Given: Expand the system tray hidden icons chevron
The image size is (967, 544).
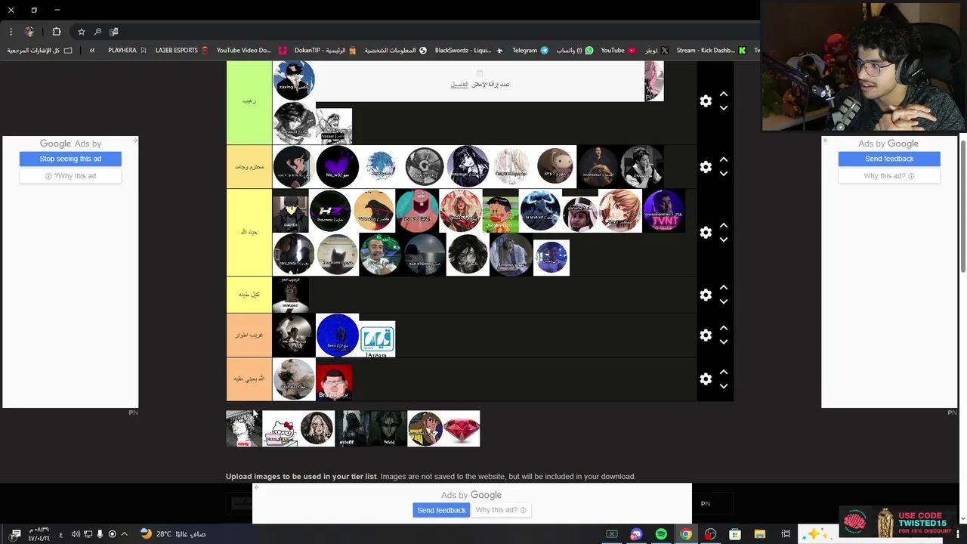Looking at the screenshot, I should (x=125, y=534).
